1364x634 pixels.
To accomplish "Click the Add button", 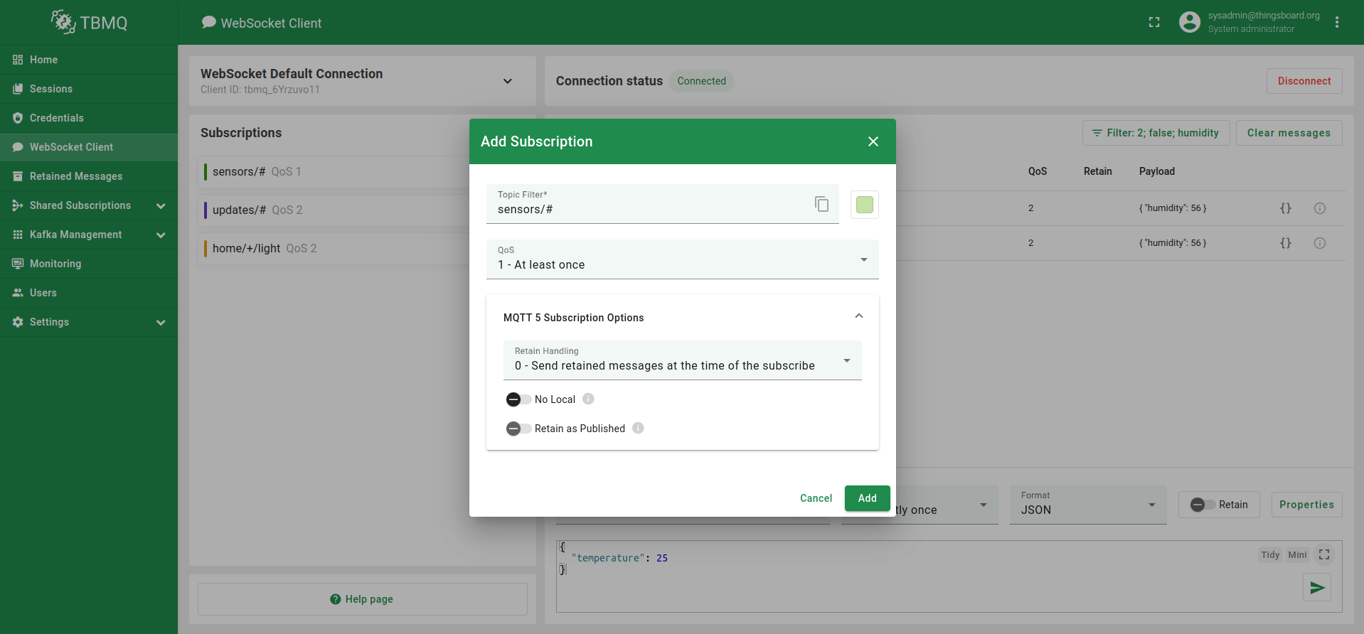I will (867, 498).
